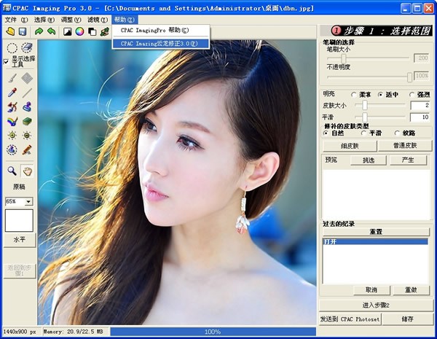Select the rainbow paintbrush tool
Image resolution: width=437 pixels, height=339 pixels.
[12, 121]
